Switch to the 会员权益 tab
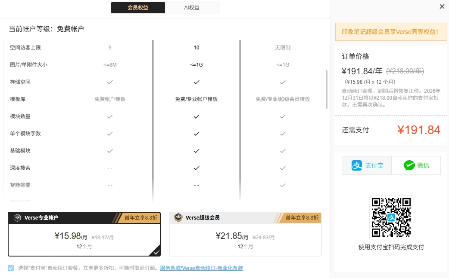Viewport: 449px width, 278px height. 138,8
